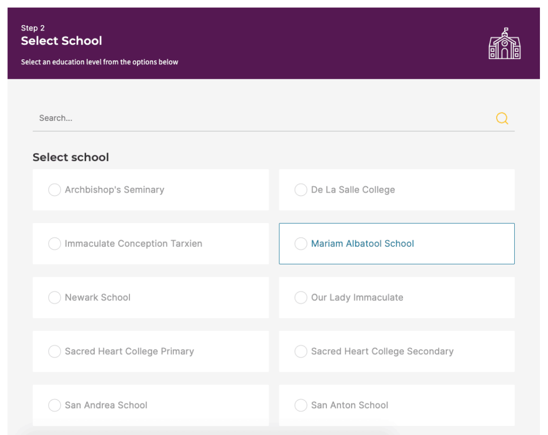Select the Mariam Albatool School radio button

point(301,244)
